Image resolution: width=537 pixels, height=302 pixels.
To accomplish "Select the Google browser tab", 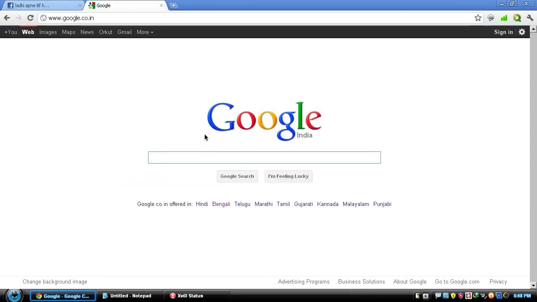I will [126, 5].
